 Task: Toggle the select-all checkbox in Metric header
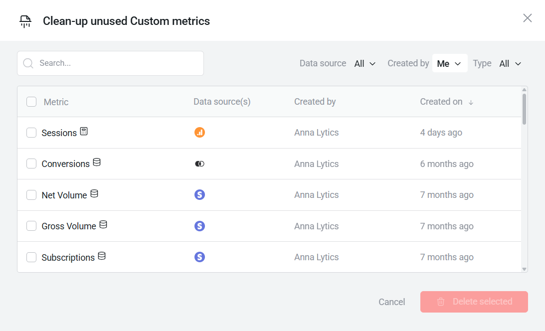31,102
